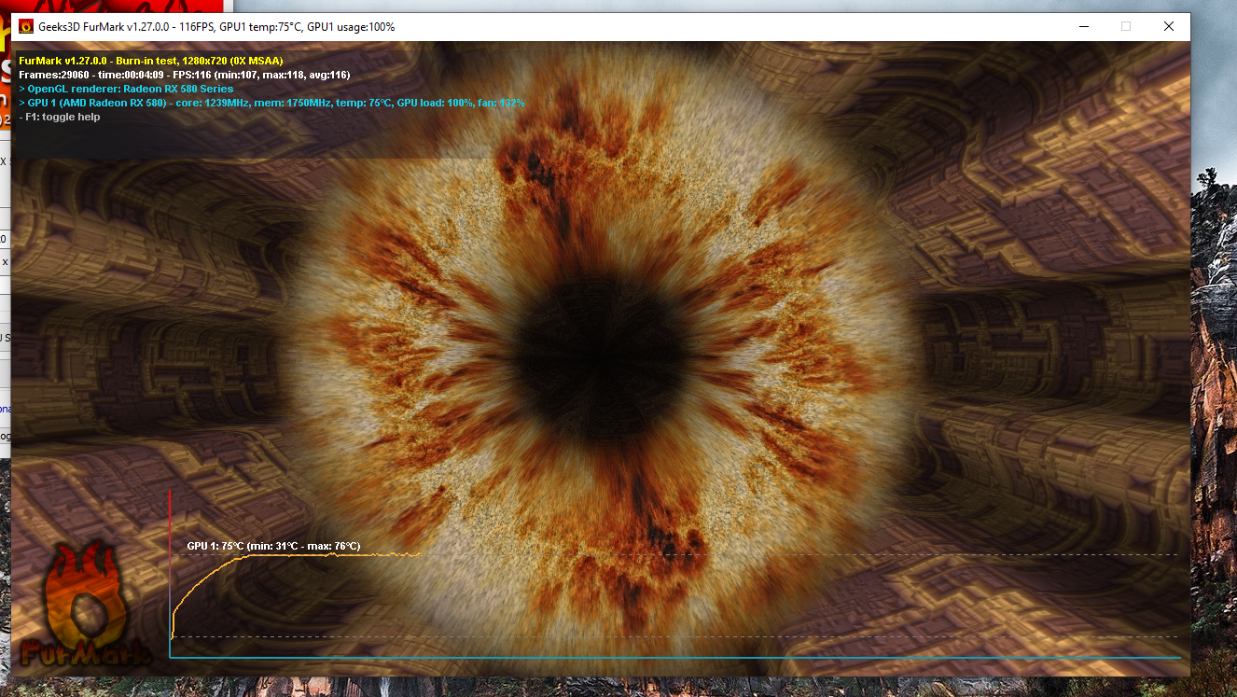Click the "OpenGL renderer: Radeon RX 580 Series" line
Screen dimensions: 1237x697
click(126, 89)
